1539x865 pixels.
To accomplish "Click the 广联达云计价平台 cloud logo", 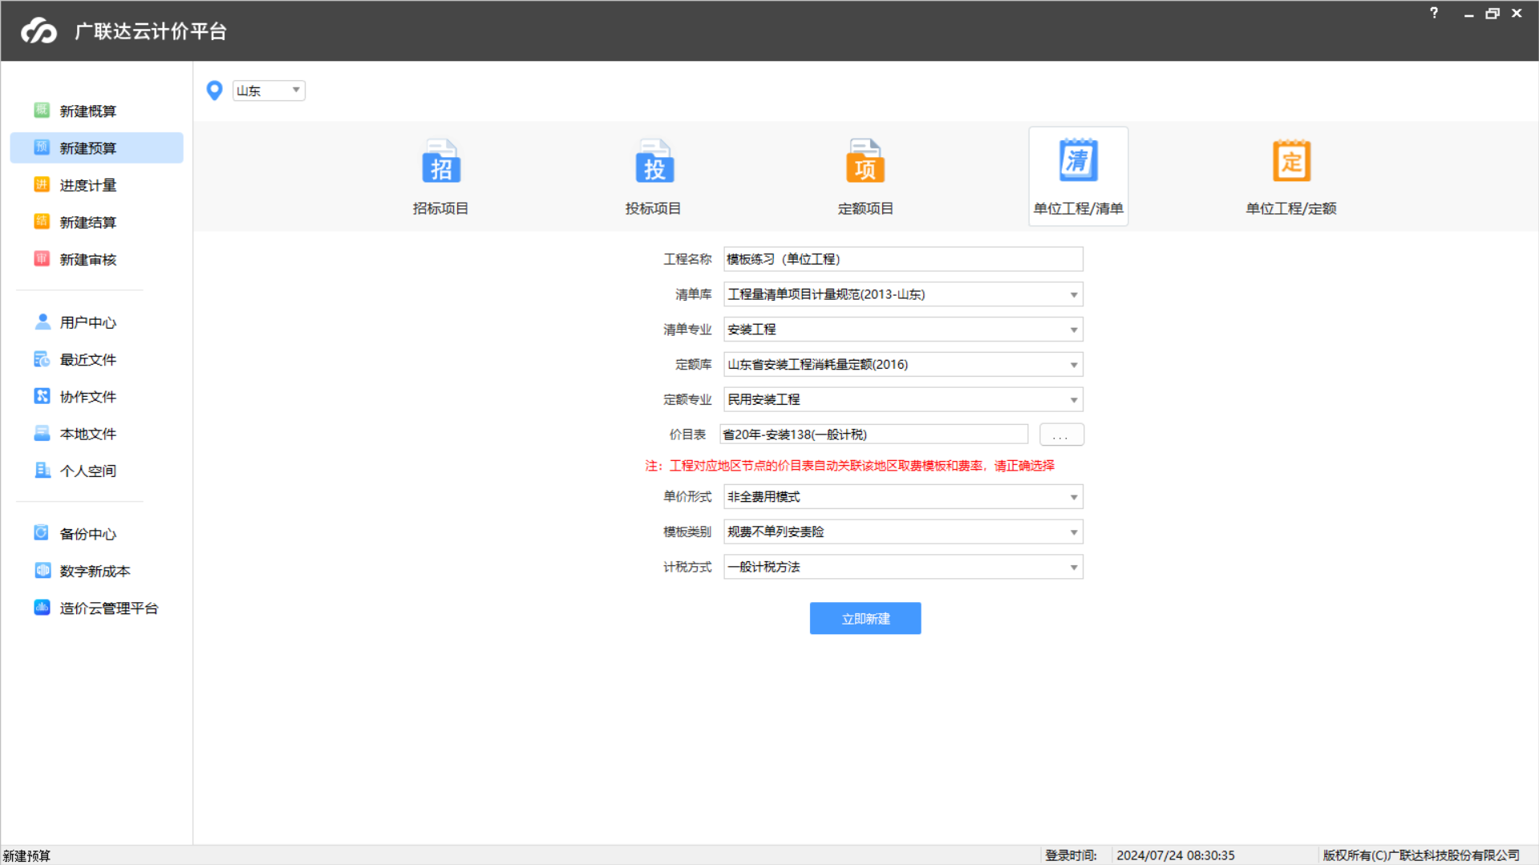I will click(x=38, y=30).
